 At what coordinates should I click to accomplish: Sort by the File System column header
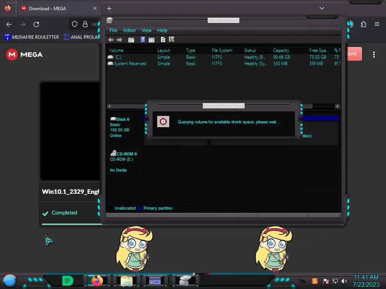[225, 50]
